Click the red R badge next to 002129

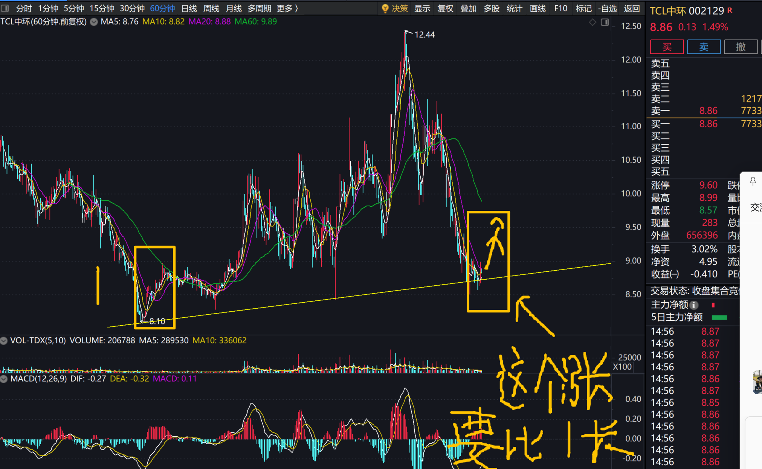click(x=730, y=11)
